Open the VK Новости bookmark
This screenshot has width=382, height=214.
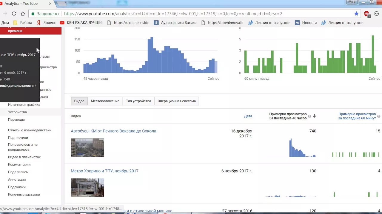coord(306,23)
